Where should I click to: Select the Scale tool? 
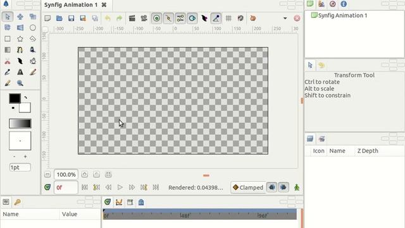32,17
